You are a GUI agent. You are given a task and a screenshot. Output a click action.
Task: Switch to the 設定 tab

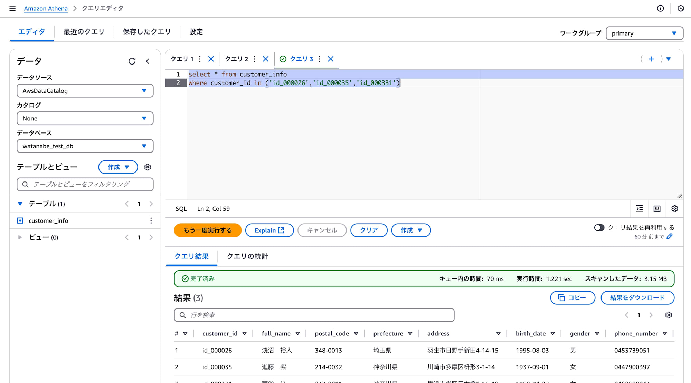point(196,32)
